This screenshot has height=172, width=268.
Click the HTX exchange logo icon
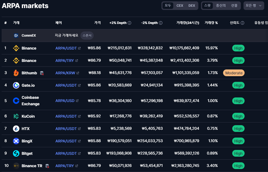point(16,129)
